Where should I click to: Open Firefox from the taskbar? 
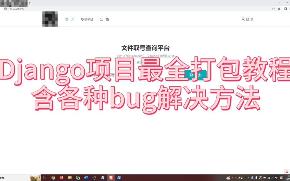point(61,178)
